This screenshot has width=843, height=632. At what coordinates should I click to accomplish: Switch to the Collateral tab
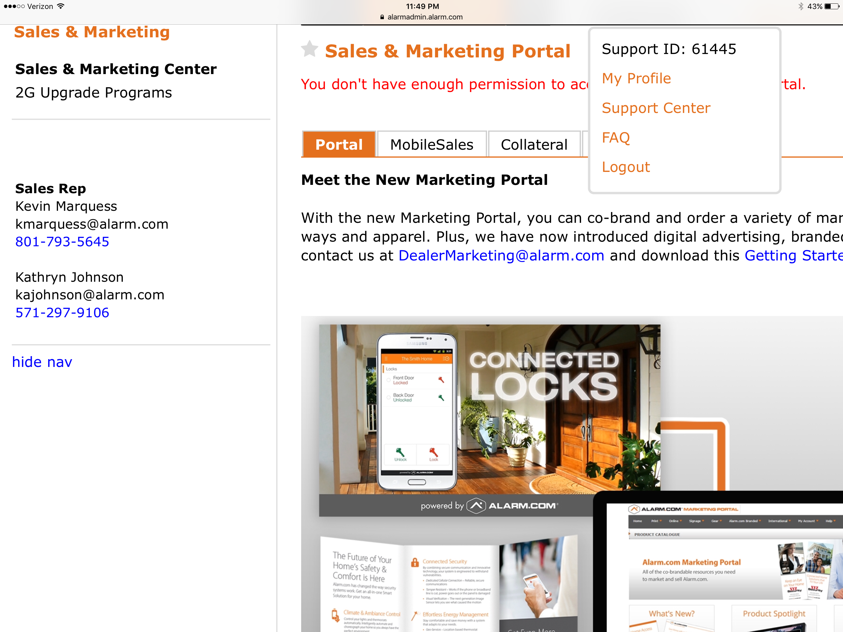tap(534, 145)
